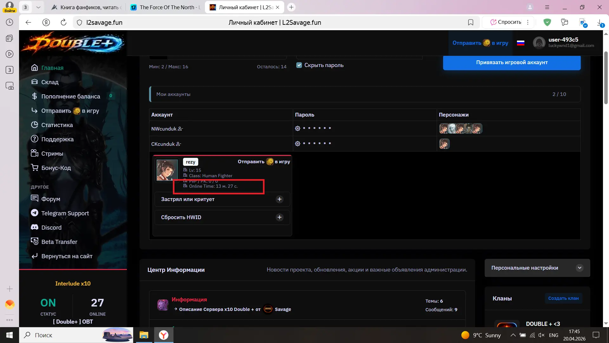609x343 pixels.
Task: Expand the Застрял или критует section
Action: coord(279,199)
